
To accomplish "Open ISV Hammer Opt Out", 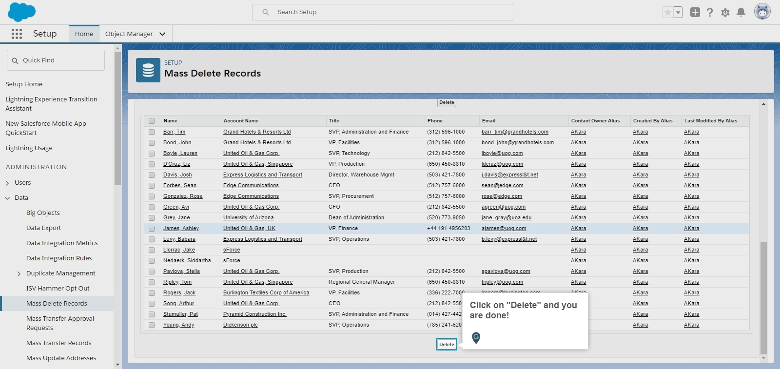I will coord(58,288).
